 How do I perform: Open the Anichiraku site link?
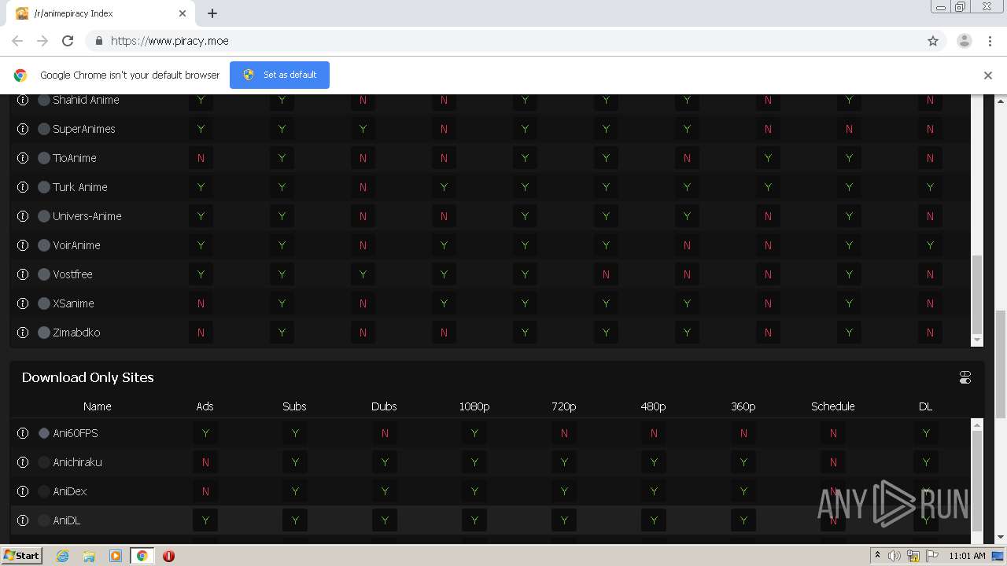point(77,462)
